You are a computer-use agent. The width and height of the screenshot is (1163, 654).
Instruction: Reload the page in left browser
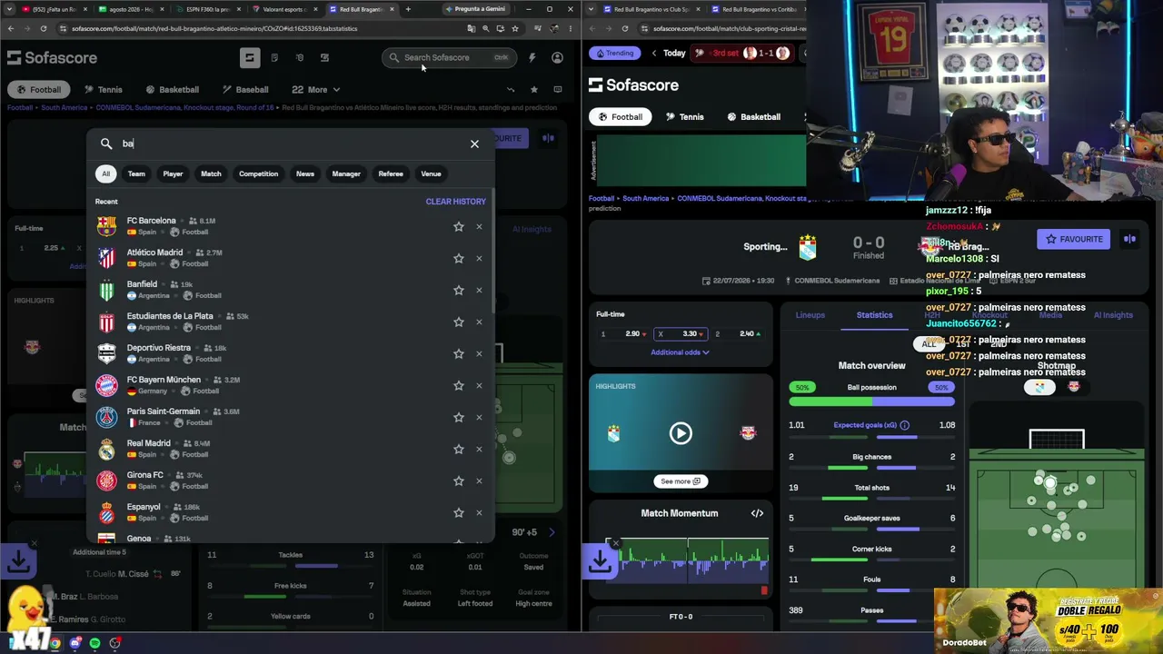[x=43, y=28]
